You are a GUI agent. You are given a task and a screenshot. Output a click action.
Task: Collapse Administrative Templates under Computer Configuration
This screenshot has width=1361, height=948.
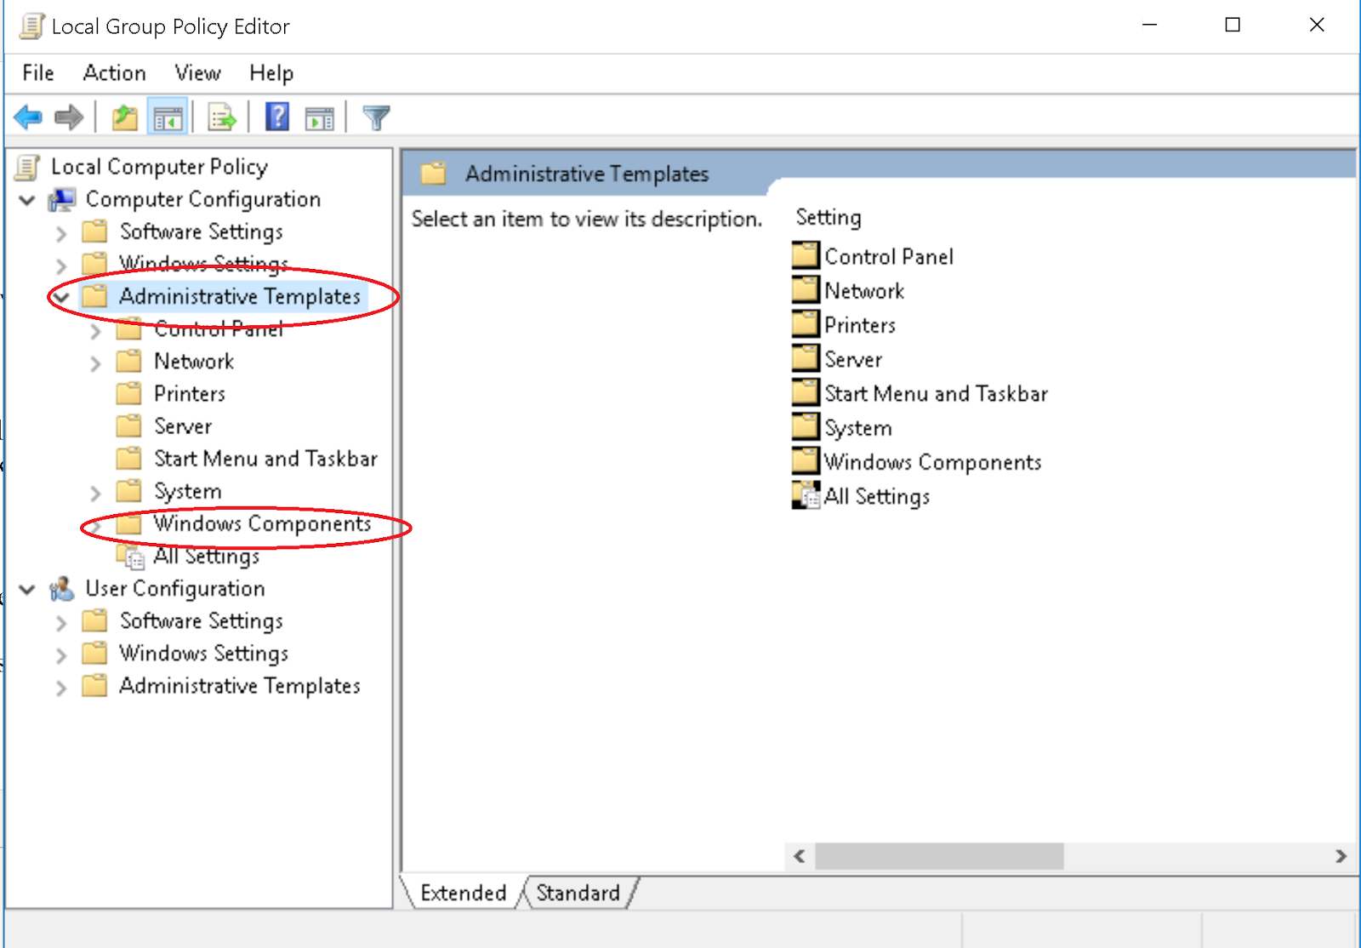click(61, 297)
